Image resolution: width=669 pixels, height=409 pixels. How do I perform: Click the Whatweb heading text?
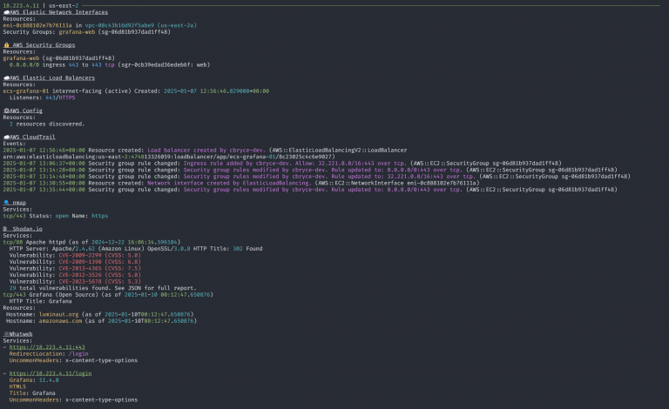21,334
